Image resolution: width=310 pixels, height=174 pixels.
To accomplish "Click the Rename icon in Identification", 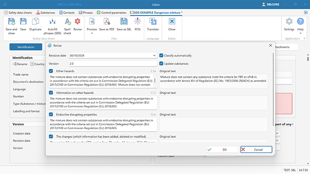I will click(14, 64).
